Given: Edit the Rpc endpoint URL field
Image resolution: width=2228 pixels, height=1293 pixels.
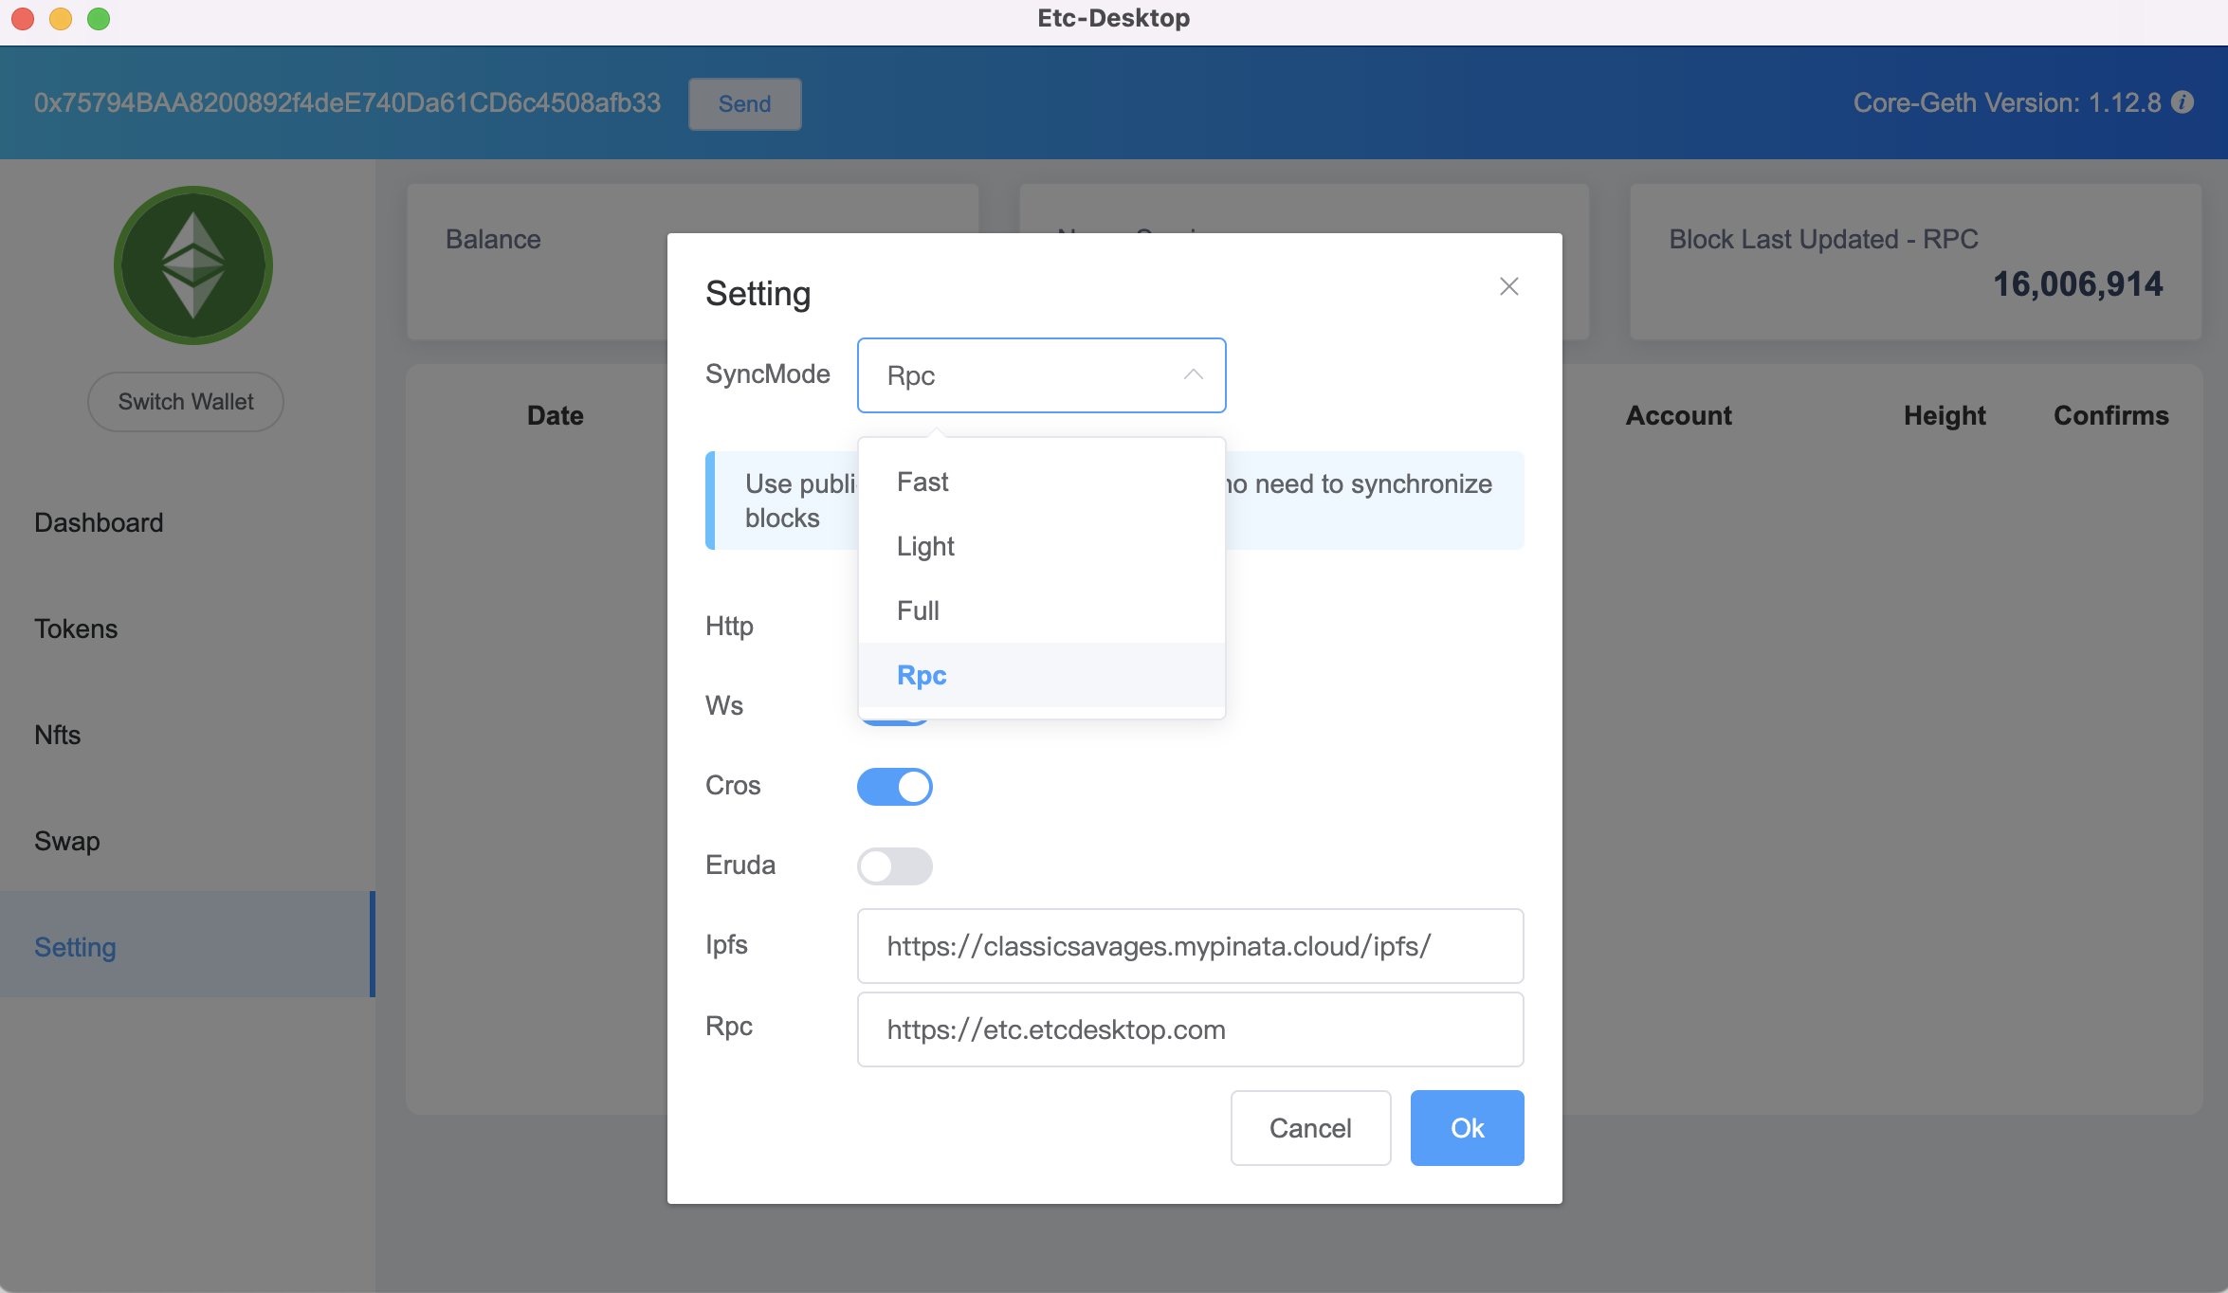Looking at the screenshot, I should [x=1191, y=1029].
